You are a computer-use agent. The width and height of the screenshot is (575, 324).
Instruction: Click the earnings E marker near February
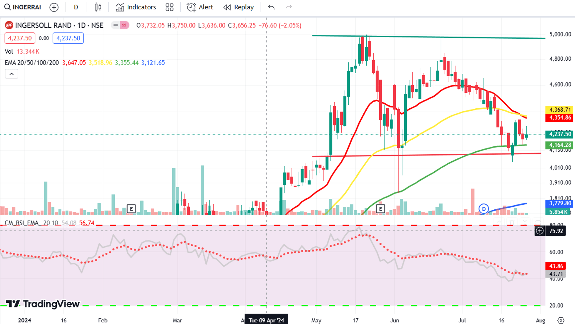131,209
